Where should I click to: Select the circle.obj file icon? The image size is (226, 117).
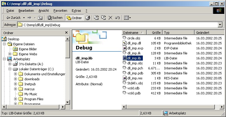[124, 38]
